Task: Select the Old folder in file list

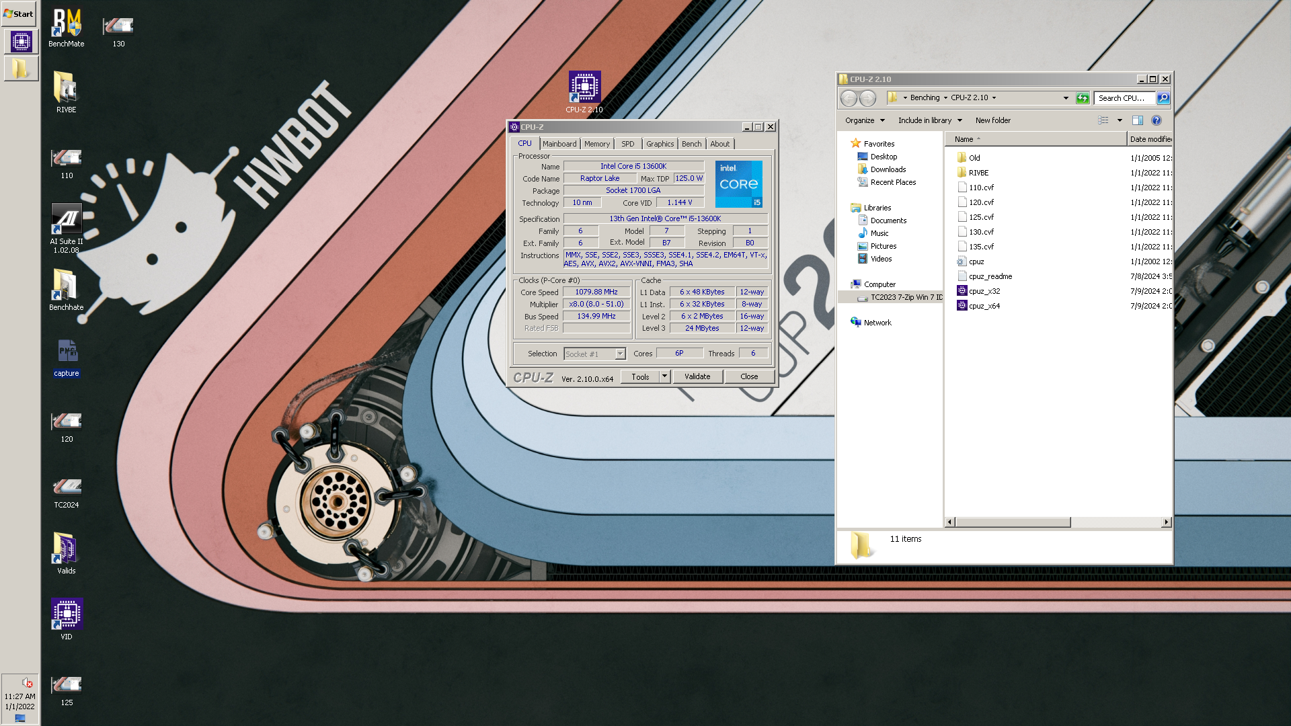Action: click(x=969, y=158)
